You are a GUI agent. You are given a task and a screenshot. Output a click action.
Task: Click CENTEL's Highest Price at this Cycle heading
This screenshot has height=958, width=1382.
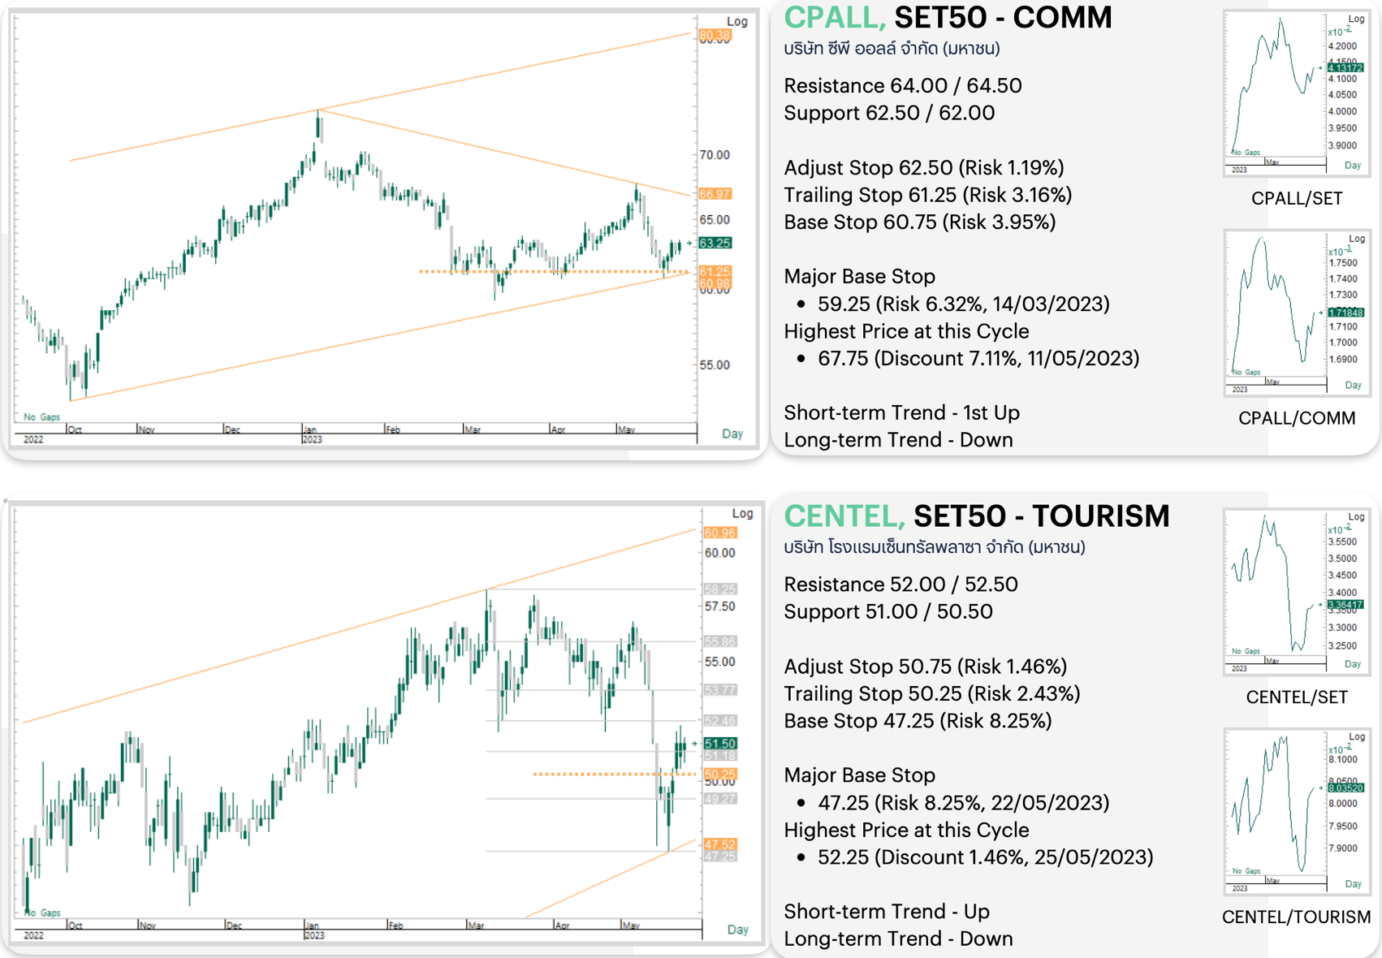906,831
